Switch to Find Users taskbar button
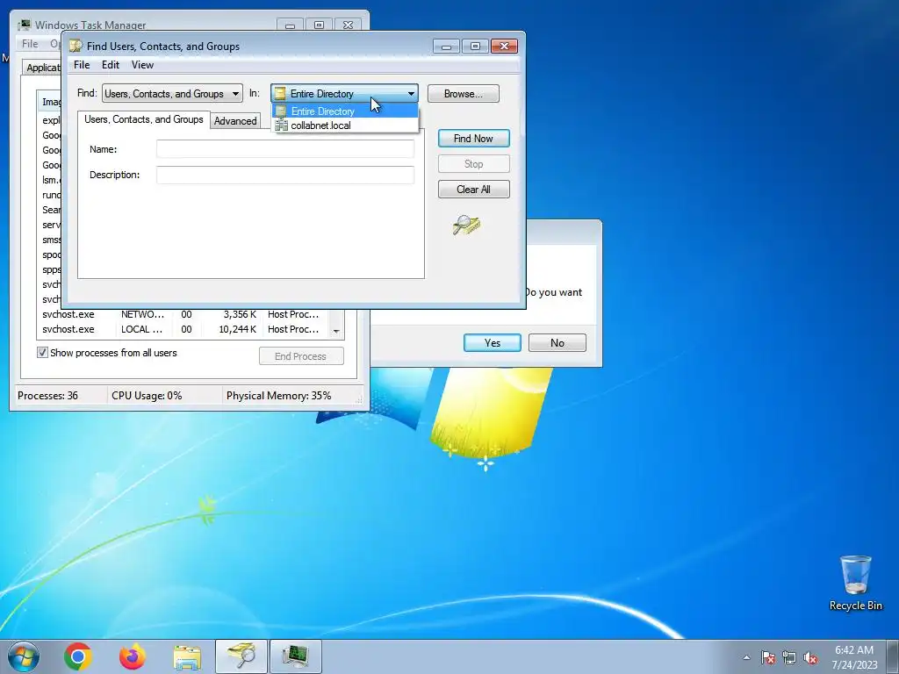Image resolution: width=899 pixels, height=674 pixels. (x=241, y=656)
